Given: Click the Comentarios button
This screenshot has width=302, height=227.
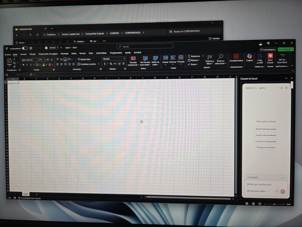Looking at the screenshot, I should point(268,50).
